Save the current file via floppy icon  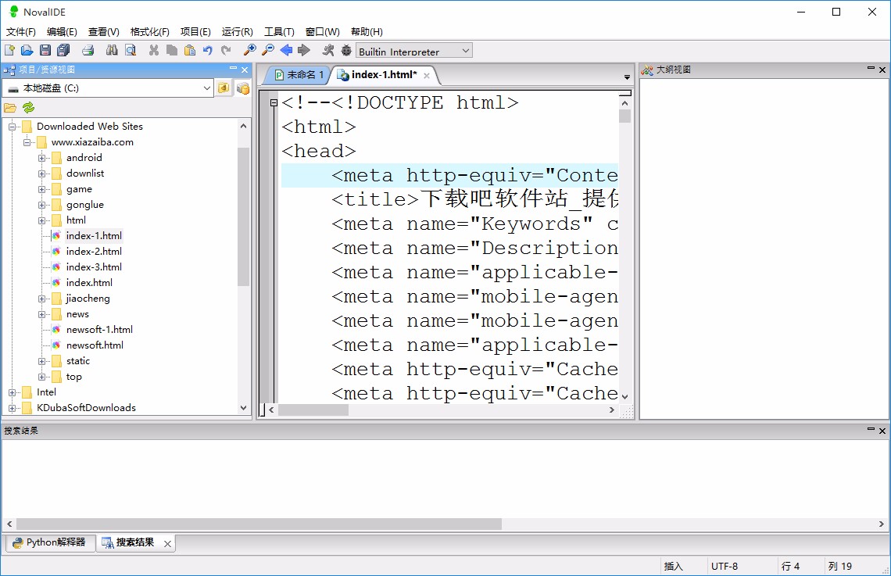(45, 51)
